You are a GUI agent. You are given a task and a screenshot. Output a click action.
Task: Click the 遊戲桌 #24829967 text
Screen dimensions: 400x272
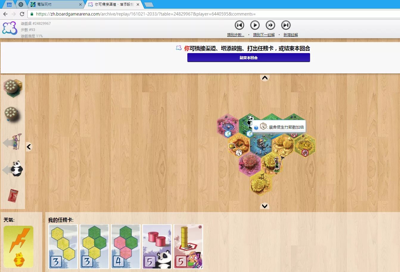tap(36, 24)
